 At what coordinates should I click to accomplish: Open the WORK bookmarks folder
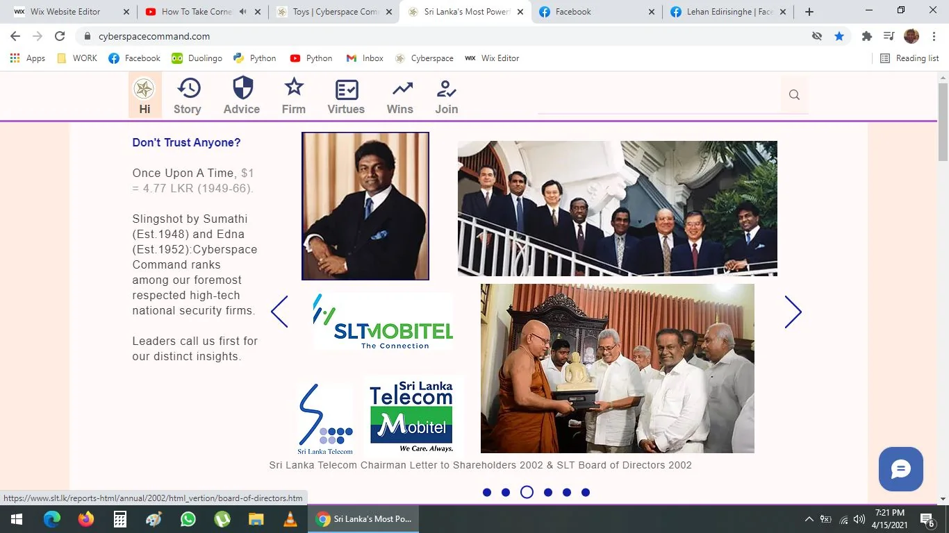point(77,58)
